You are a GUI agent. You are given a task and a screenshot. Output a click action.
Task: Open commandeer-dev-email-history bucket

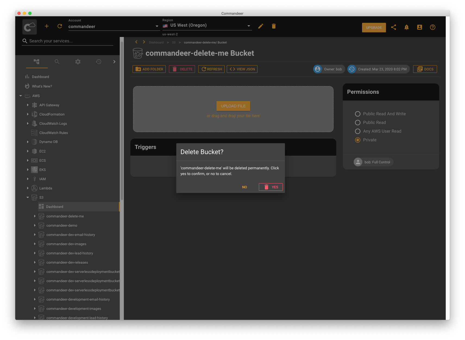coord(71,235)
